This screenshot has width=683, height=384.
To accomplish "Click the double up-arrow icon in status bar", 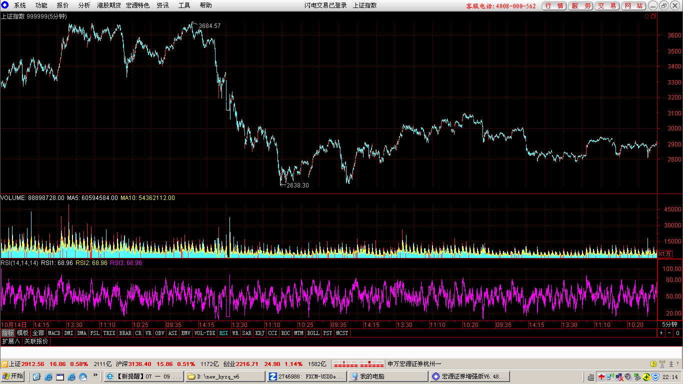I will [670, 364].
